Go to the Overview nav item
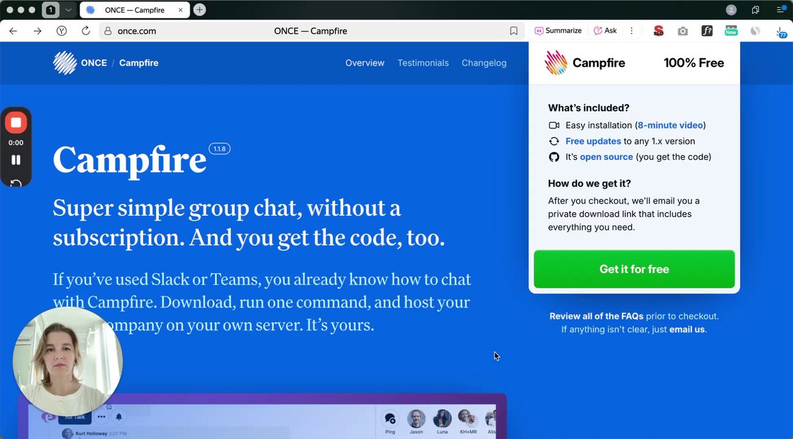793x439 pixels. click(x=365, y=63)
